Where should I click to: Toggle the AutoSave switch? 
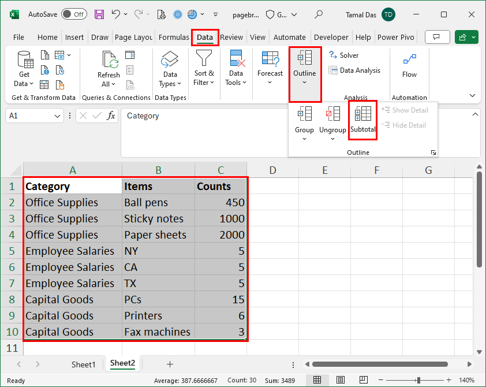(74, 14)
